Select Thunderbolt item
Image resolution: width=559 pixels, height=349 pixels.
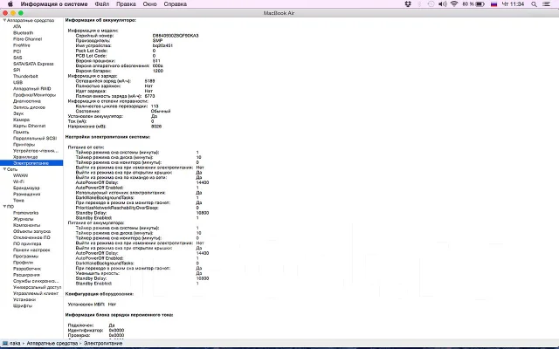(25, 76)
